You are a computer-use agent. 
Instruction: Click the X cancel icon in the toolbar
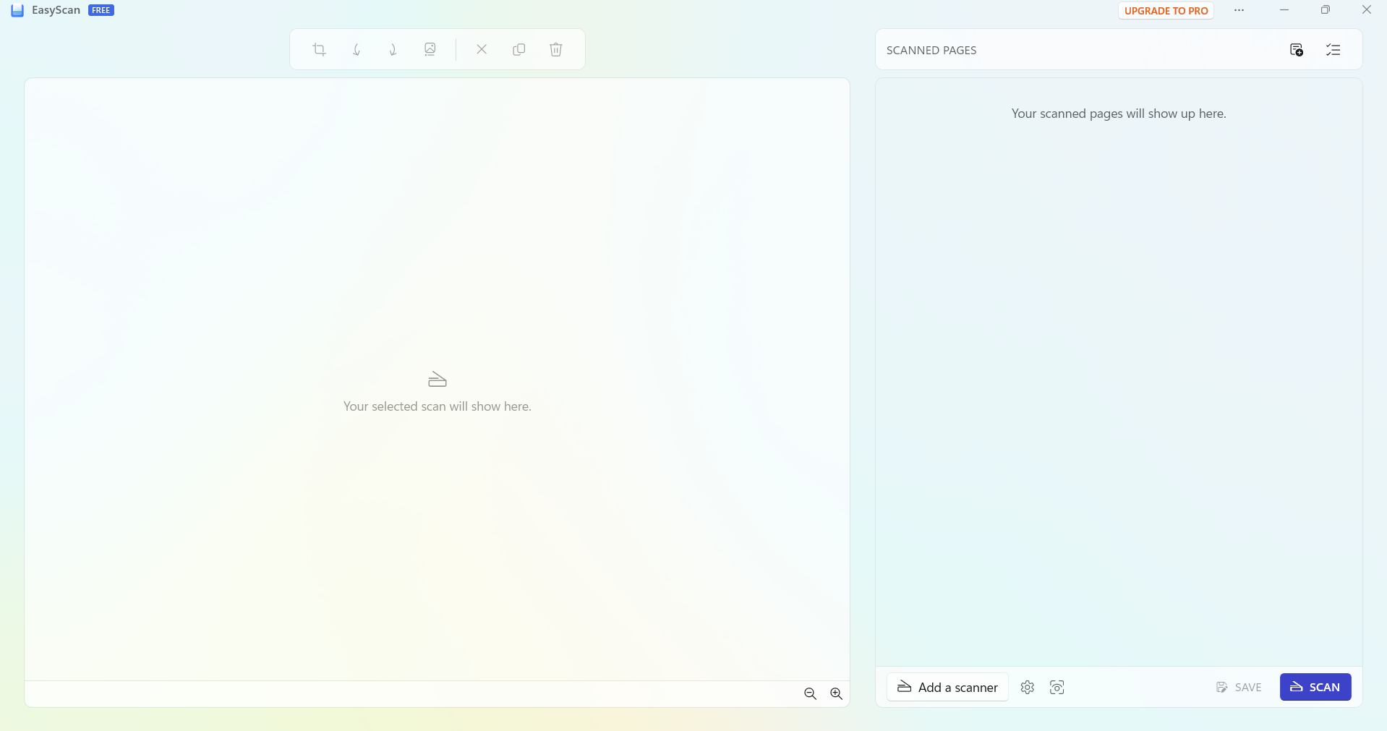coord(482,50)
